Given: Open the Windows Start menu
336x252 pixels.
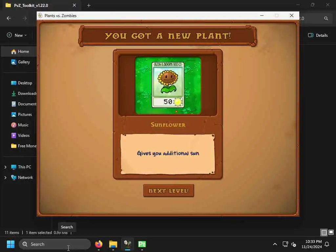Looking at the screenshot, I should coord(11,244).
